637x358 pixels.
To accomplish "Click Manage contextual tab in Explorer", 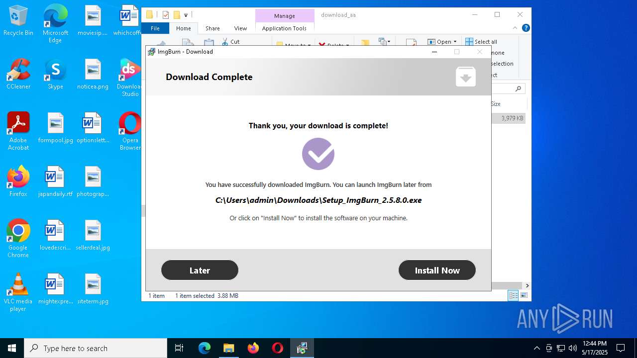I will 285,16.
